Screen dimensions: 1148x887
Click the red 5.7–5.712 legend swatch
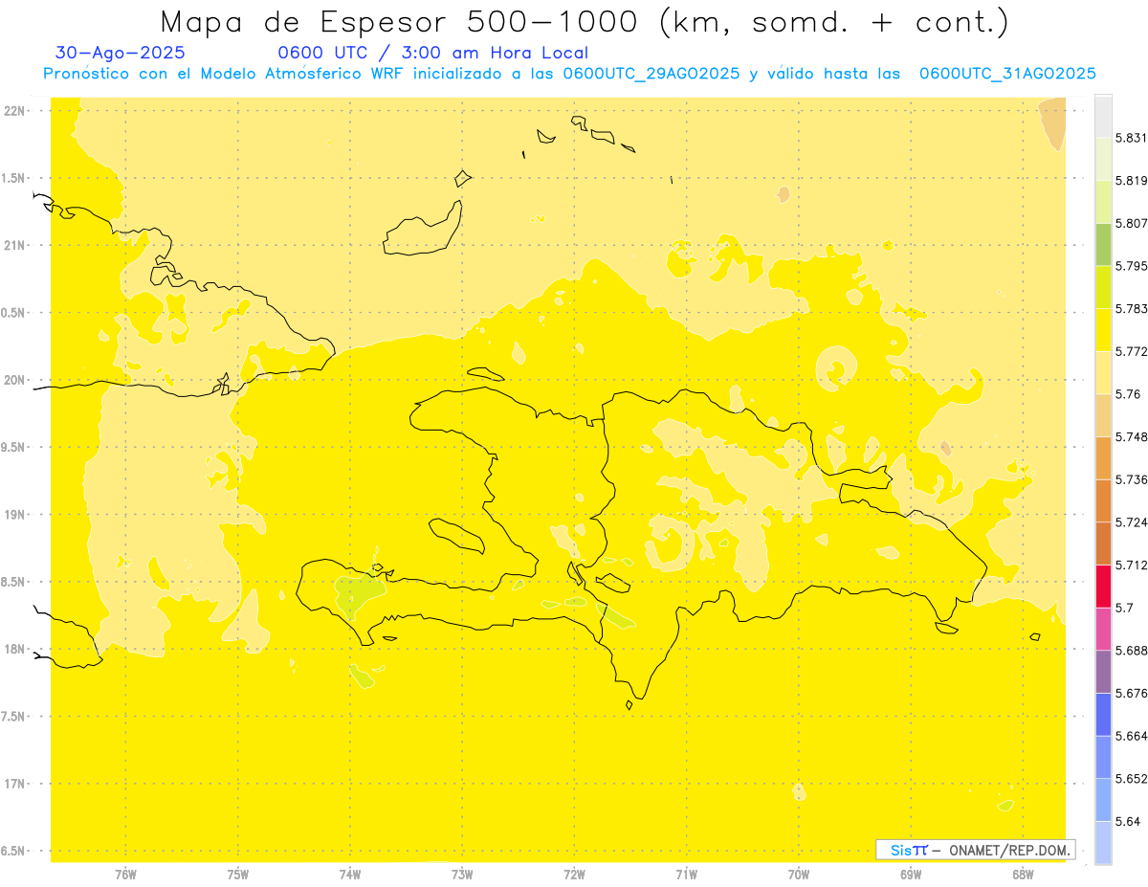click(x=1103, y=586)
